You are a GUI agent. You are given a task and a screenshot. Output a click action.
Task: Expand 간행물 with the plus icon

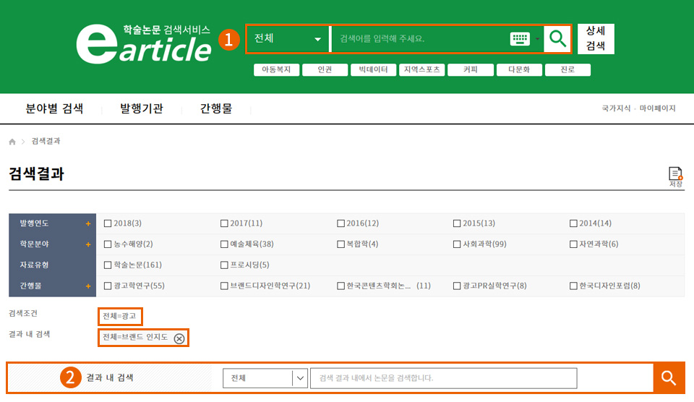88,286
